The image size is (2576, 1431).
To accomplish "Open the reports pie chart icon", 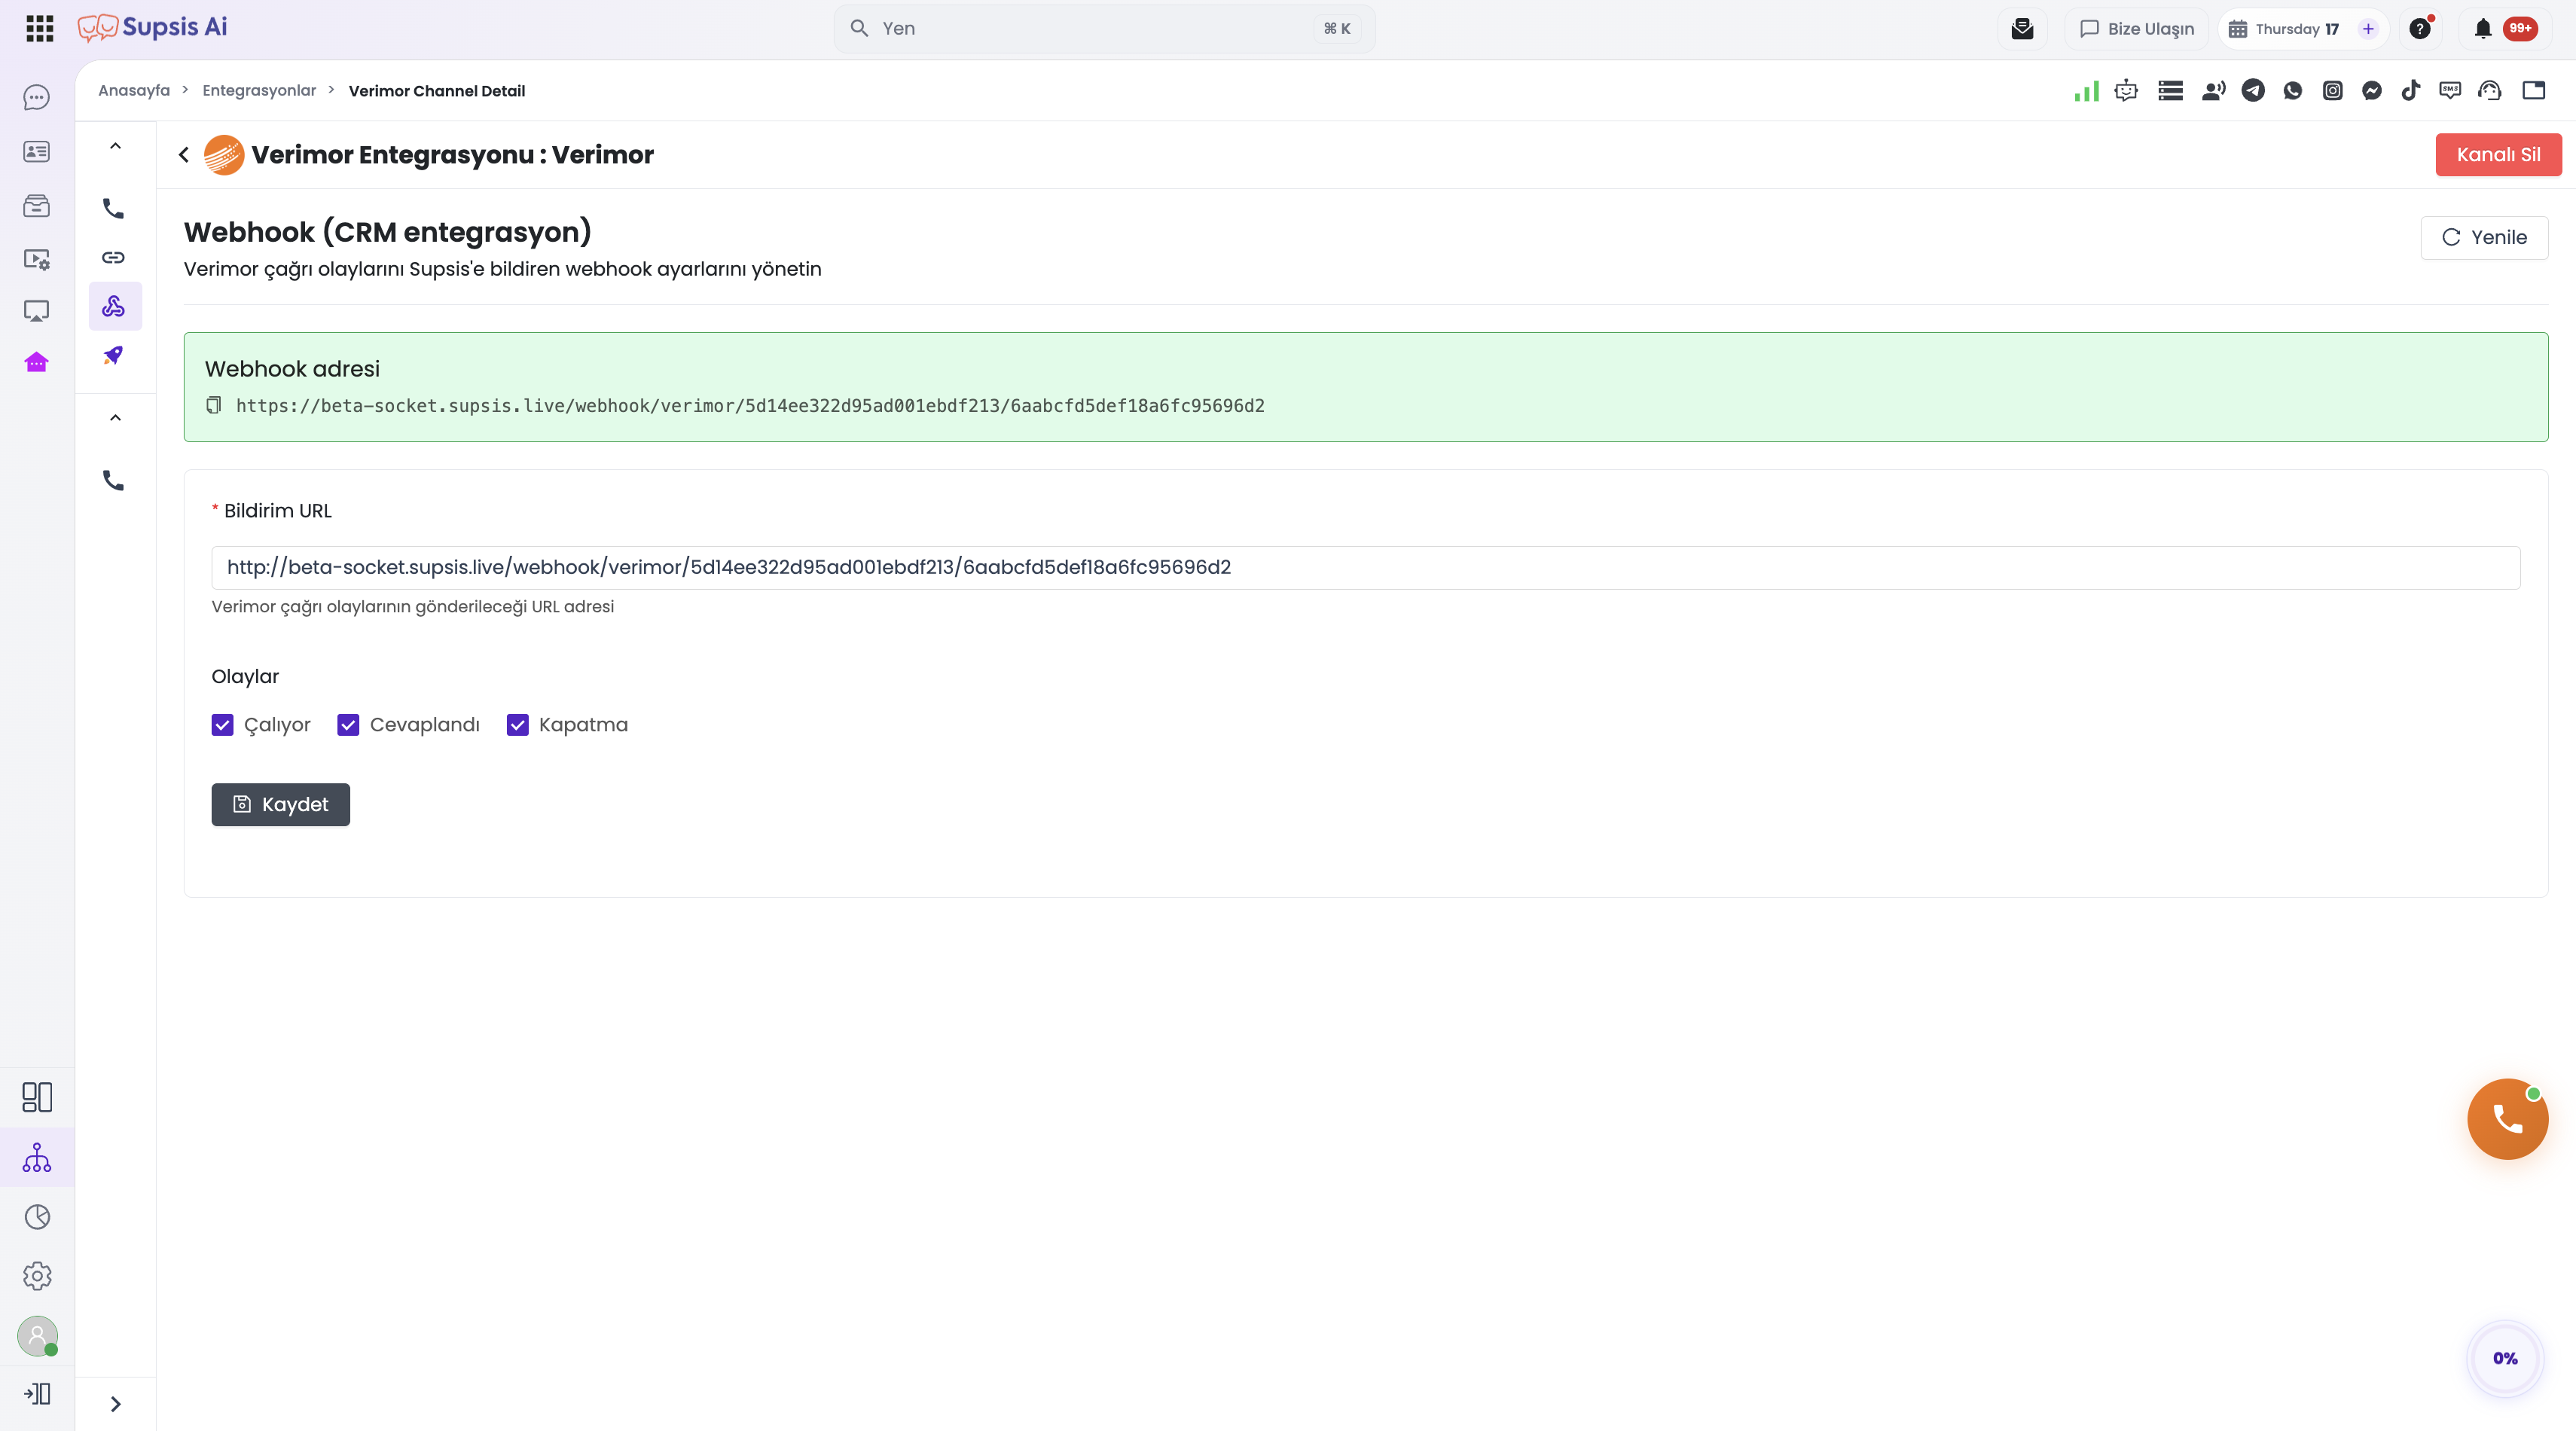I will pos(37,1217).
